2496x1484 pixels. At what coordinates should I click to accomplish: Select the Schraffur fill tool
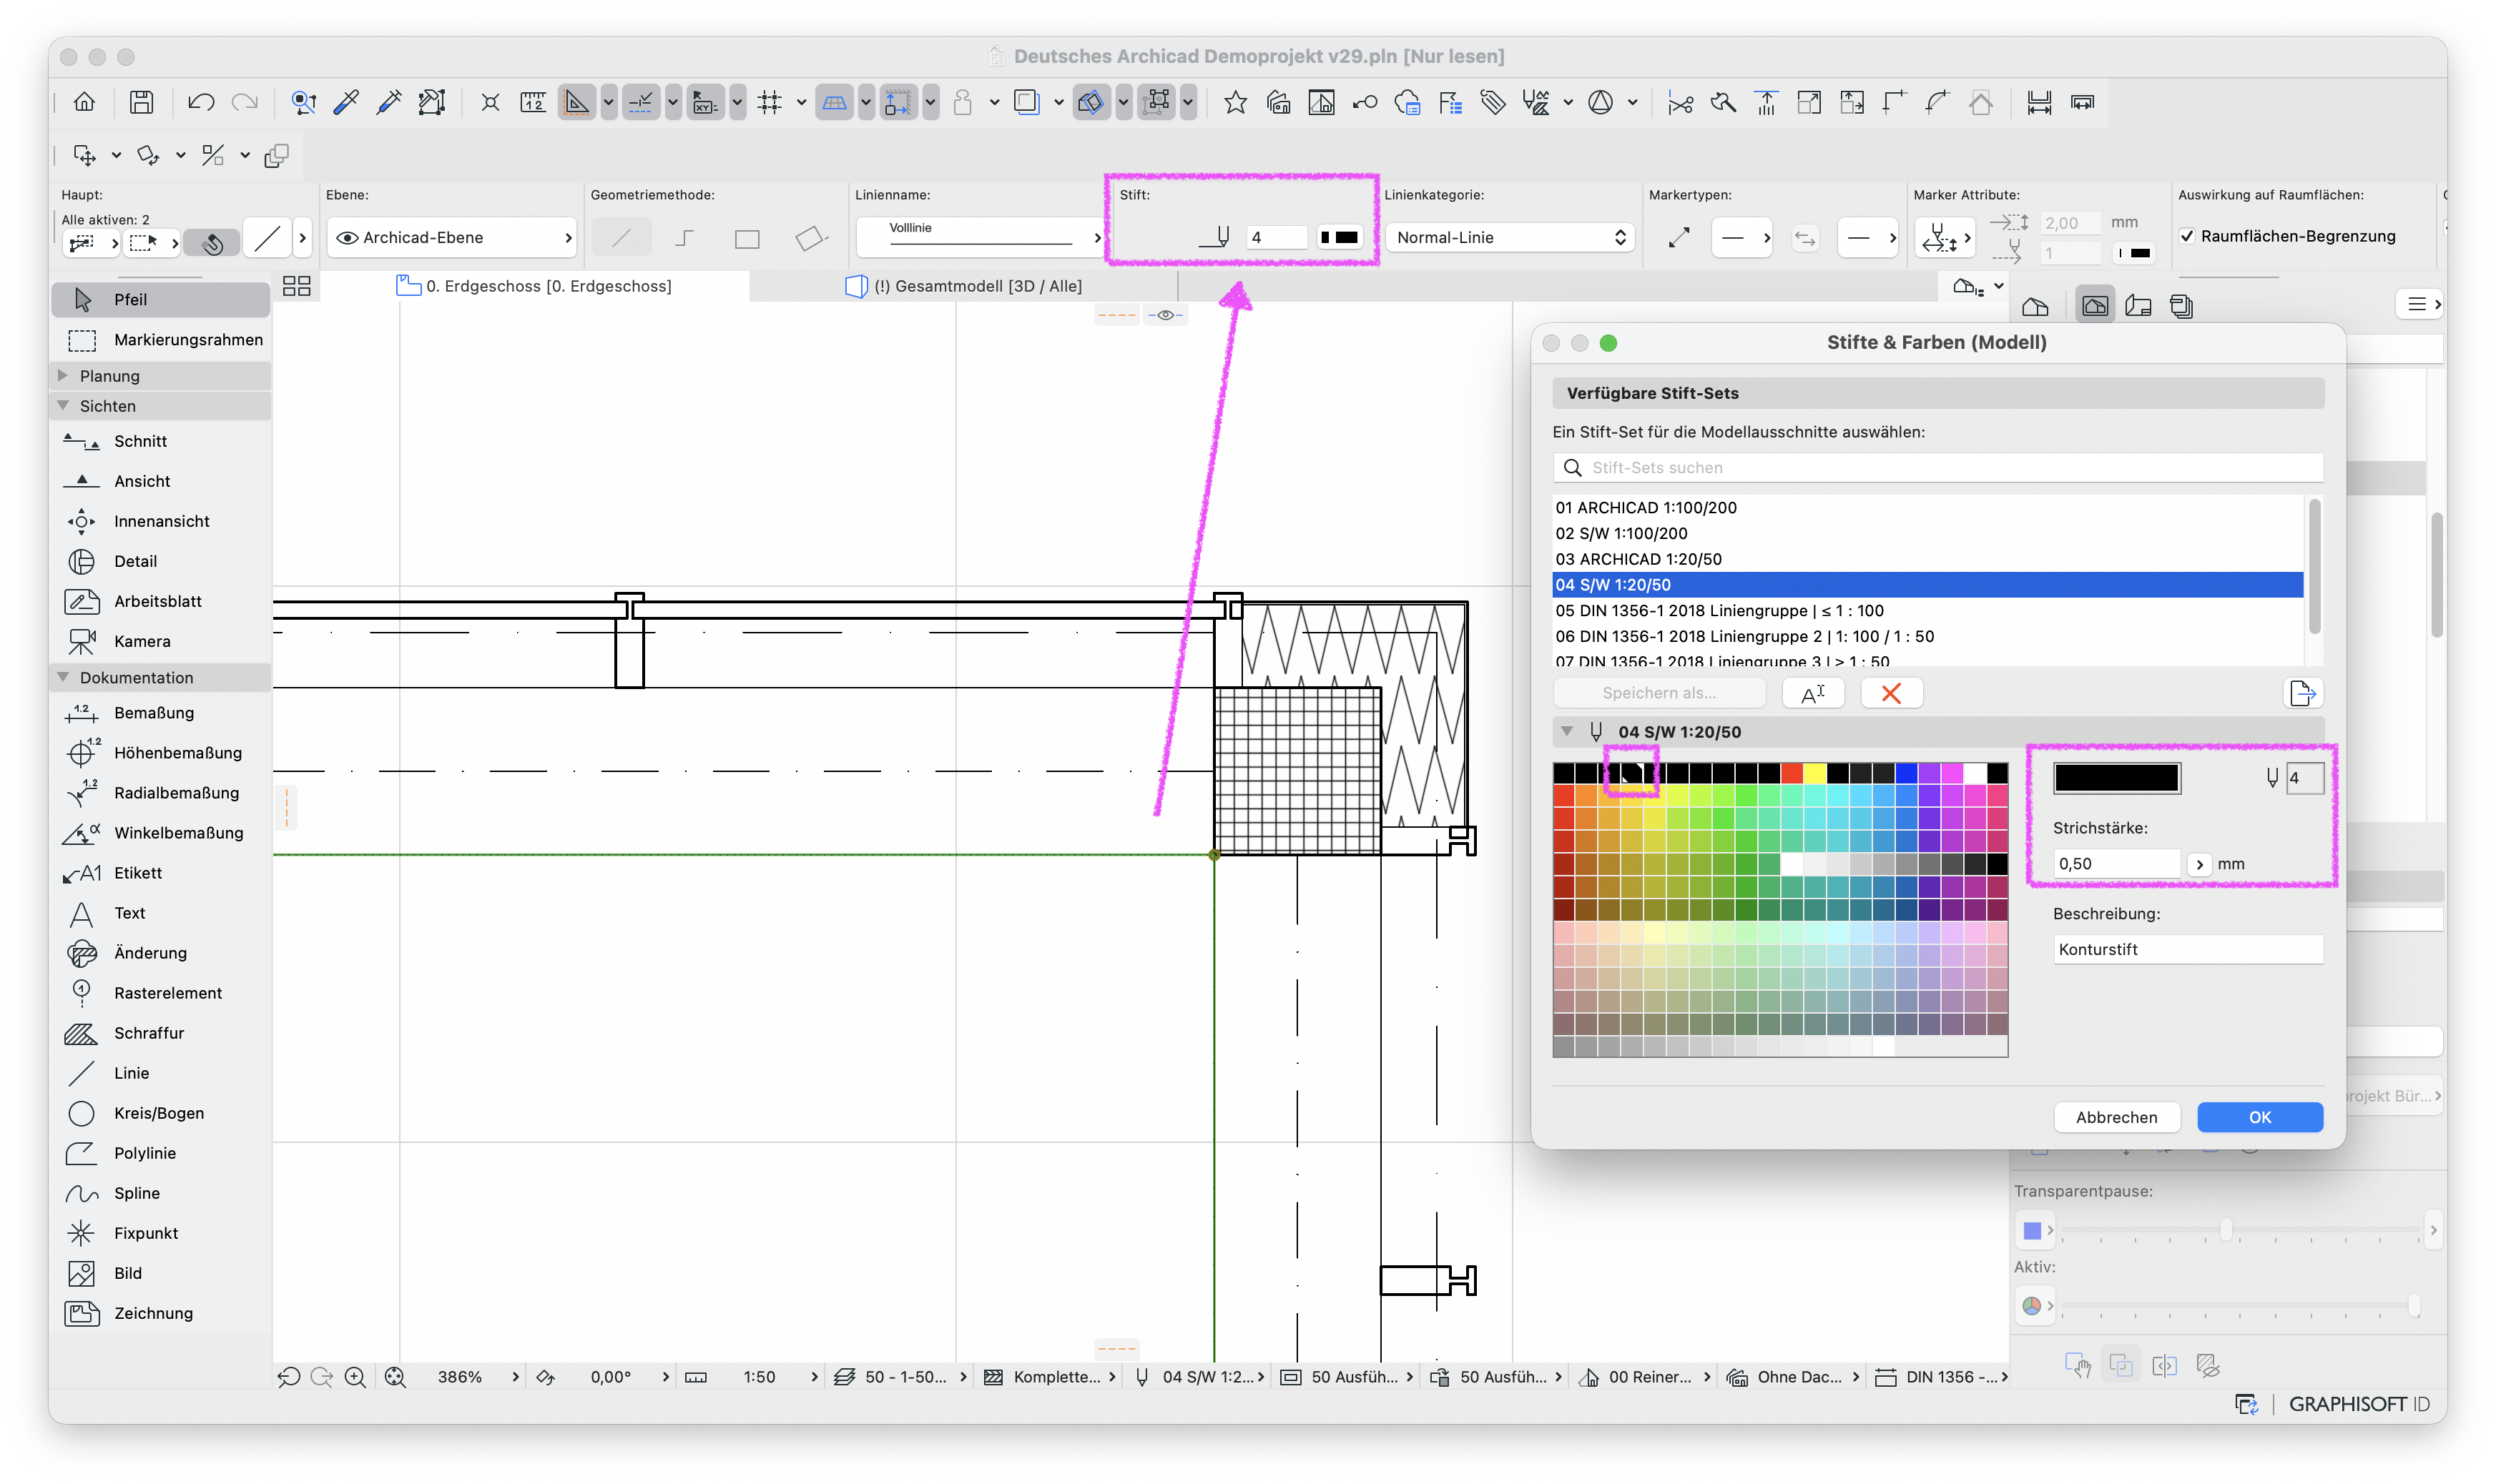[x=160, y=1033]
